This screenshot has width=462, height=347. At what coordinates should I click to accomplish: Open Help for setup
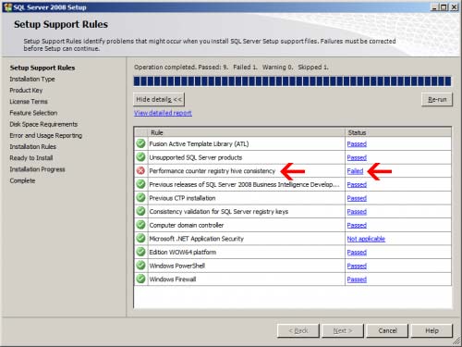click(x=432, y=330)
